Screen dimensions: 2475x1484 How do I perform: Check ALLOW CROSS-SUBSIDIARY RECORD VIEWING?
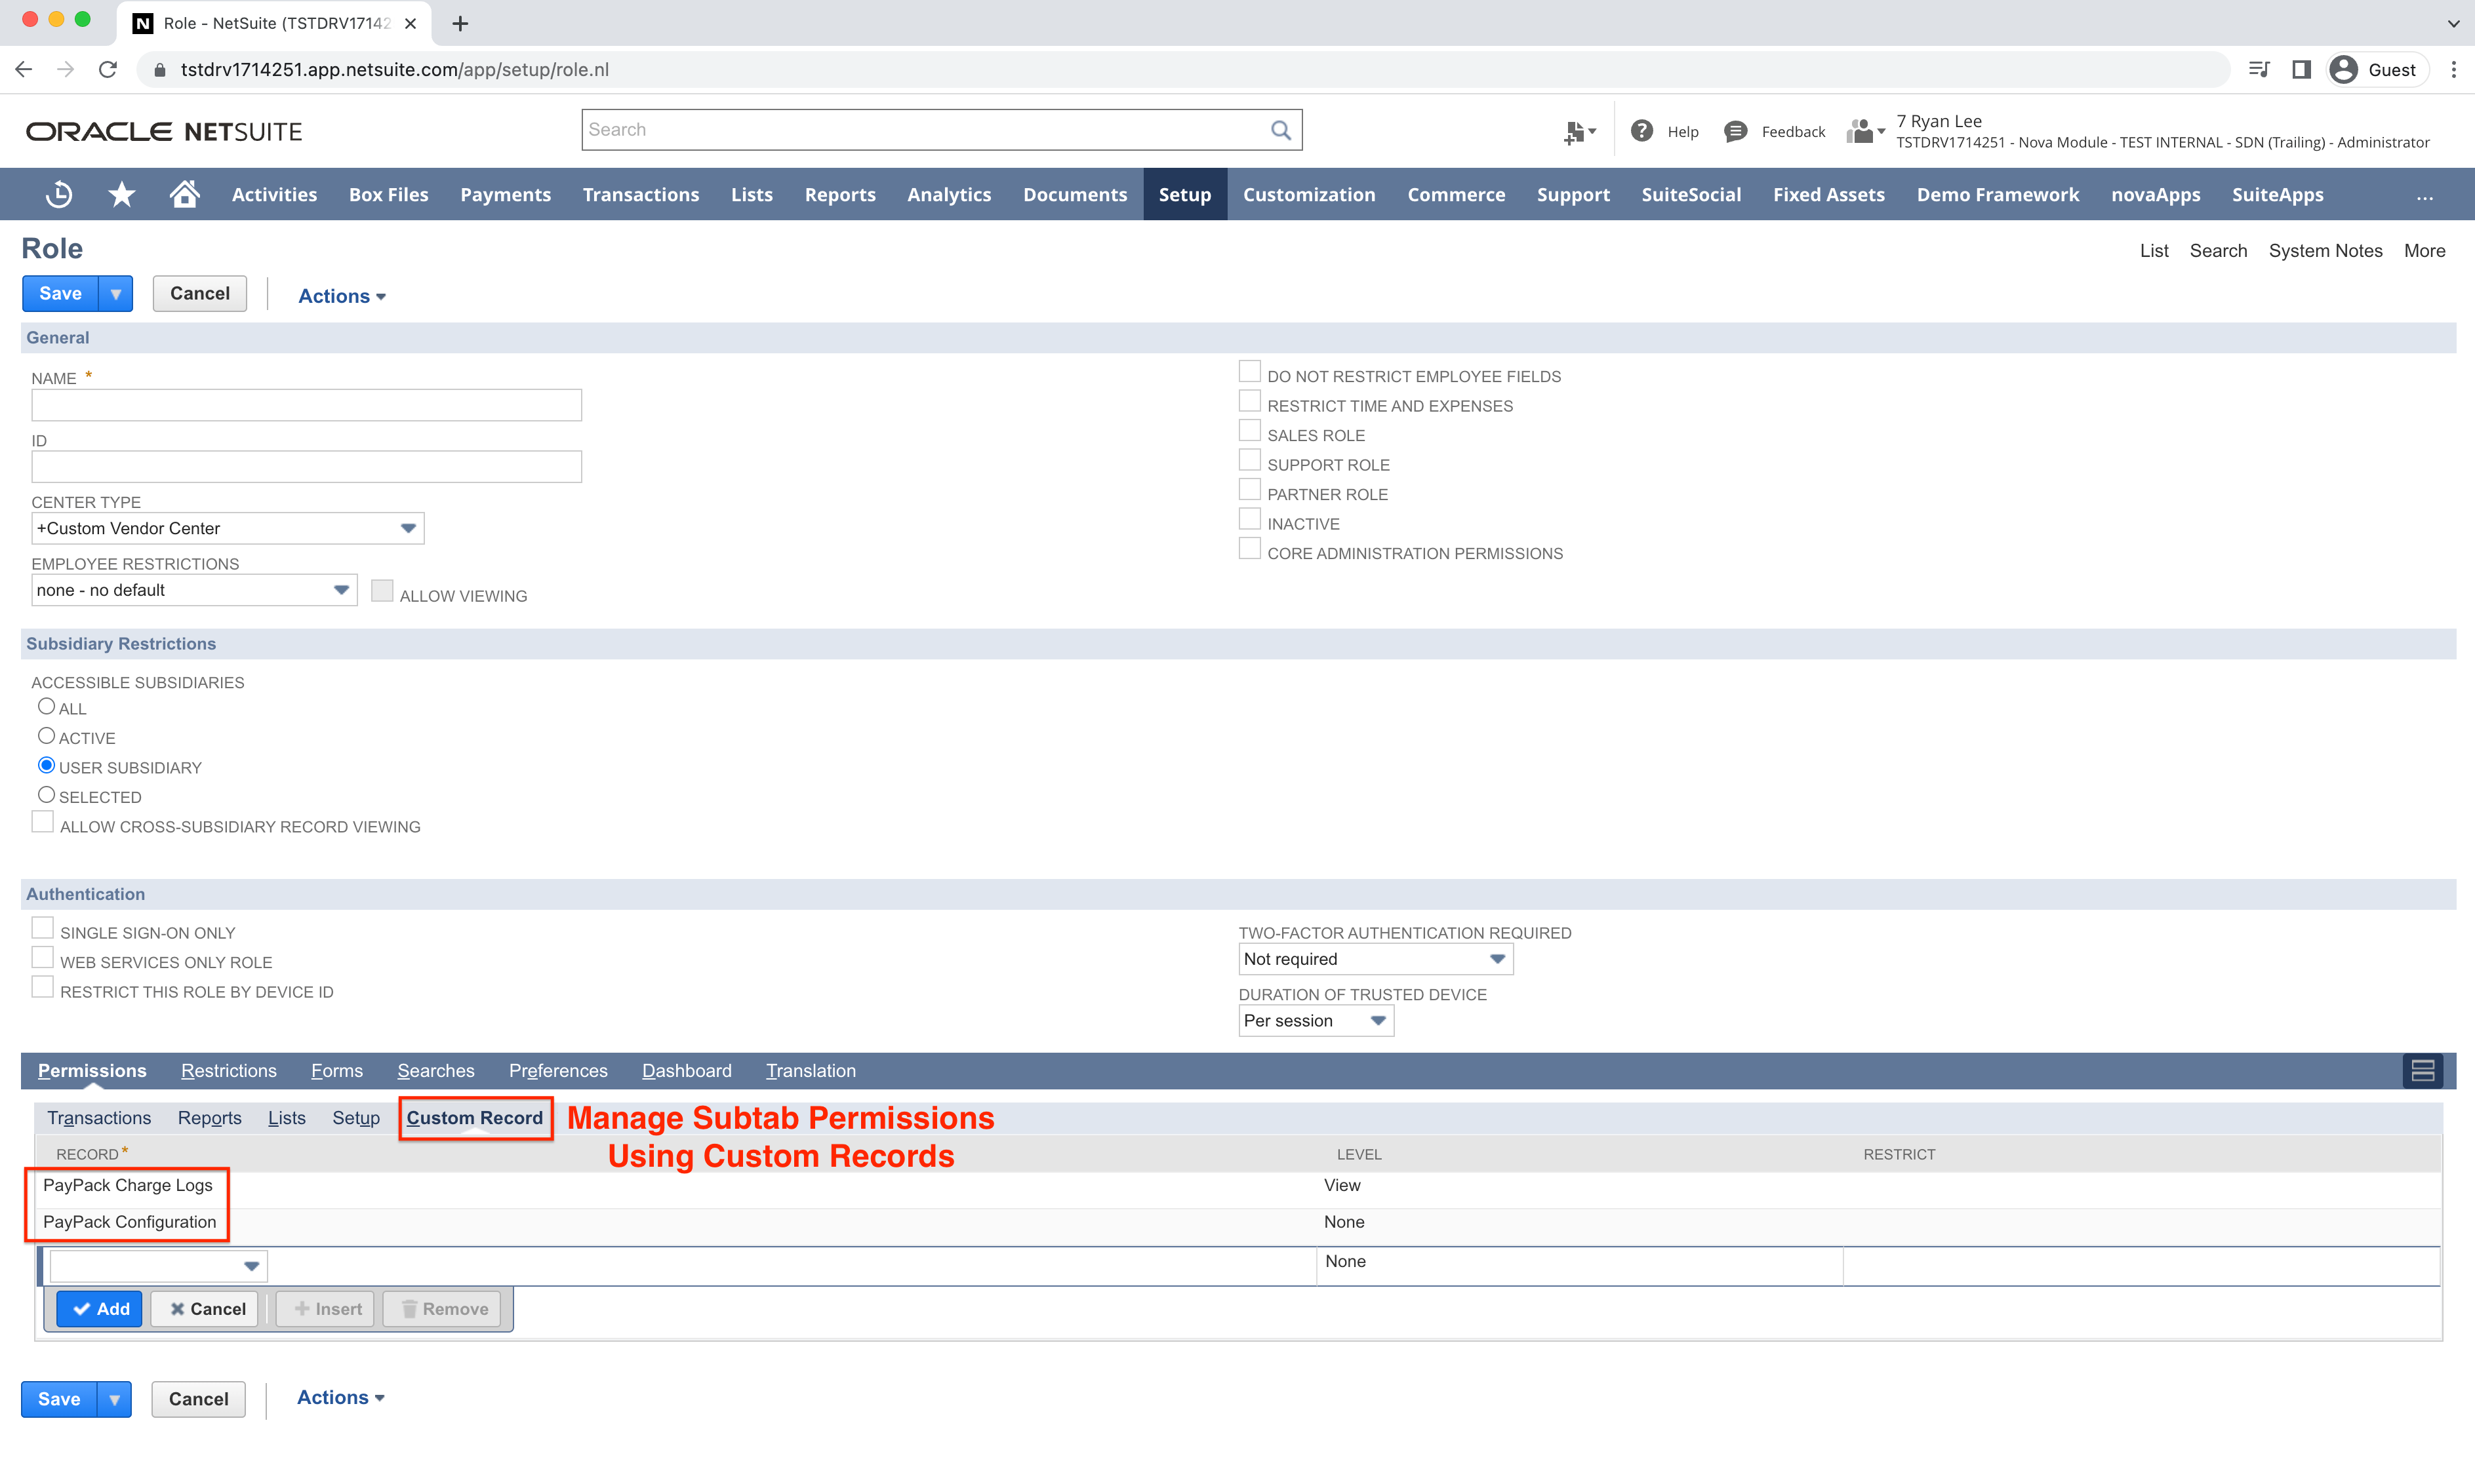coord(42,822)
